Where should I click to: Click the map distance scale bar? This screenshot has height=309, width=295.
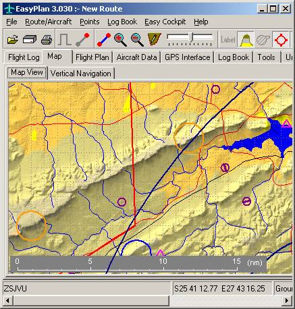(138, 264)
